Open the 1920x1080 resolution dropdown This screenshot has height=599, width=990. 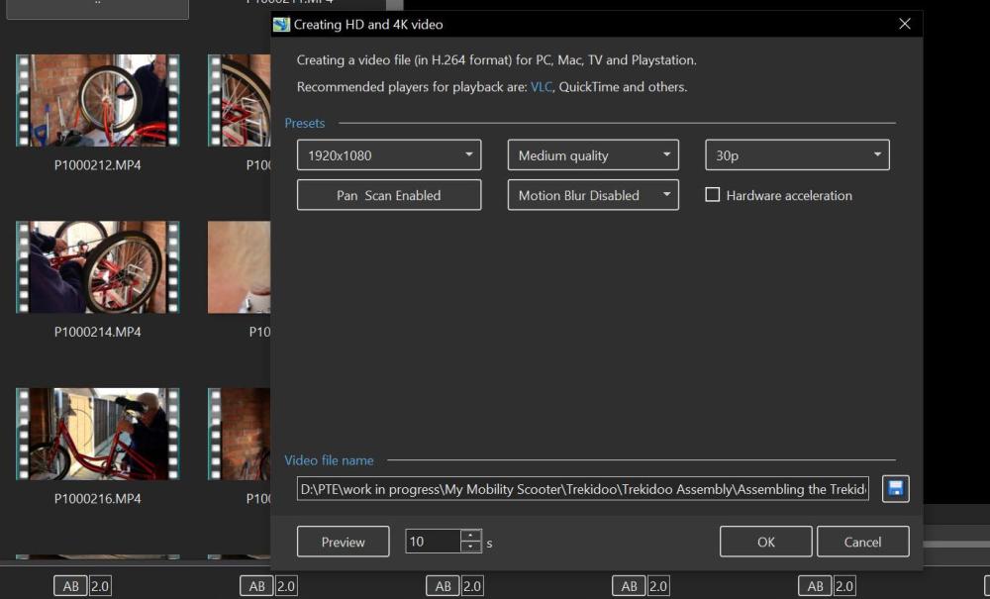point(388,155)
